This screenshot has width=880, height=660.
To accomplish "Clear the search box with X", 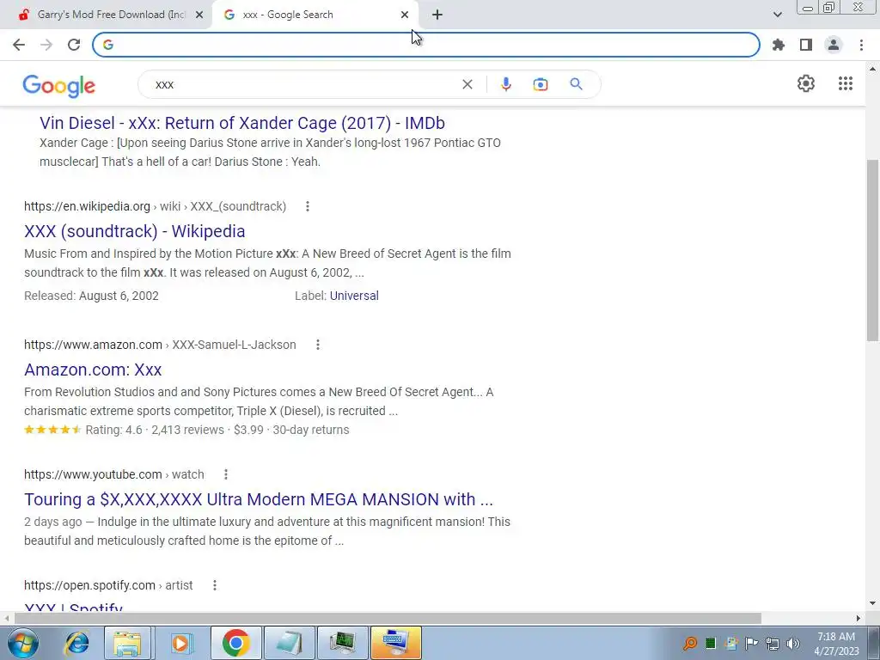I will coord(467,84).
